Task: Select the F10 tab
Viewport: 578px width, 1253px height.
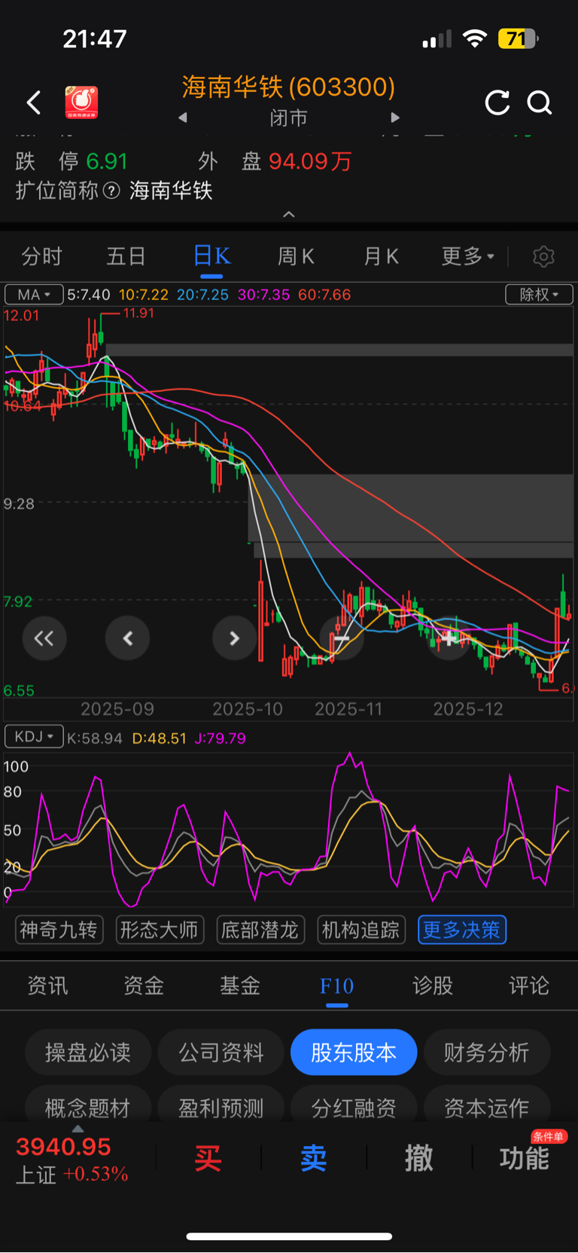Action: [336, 986]
